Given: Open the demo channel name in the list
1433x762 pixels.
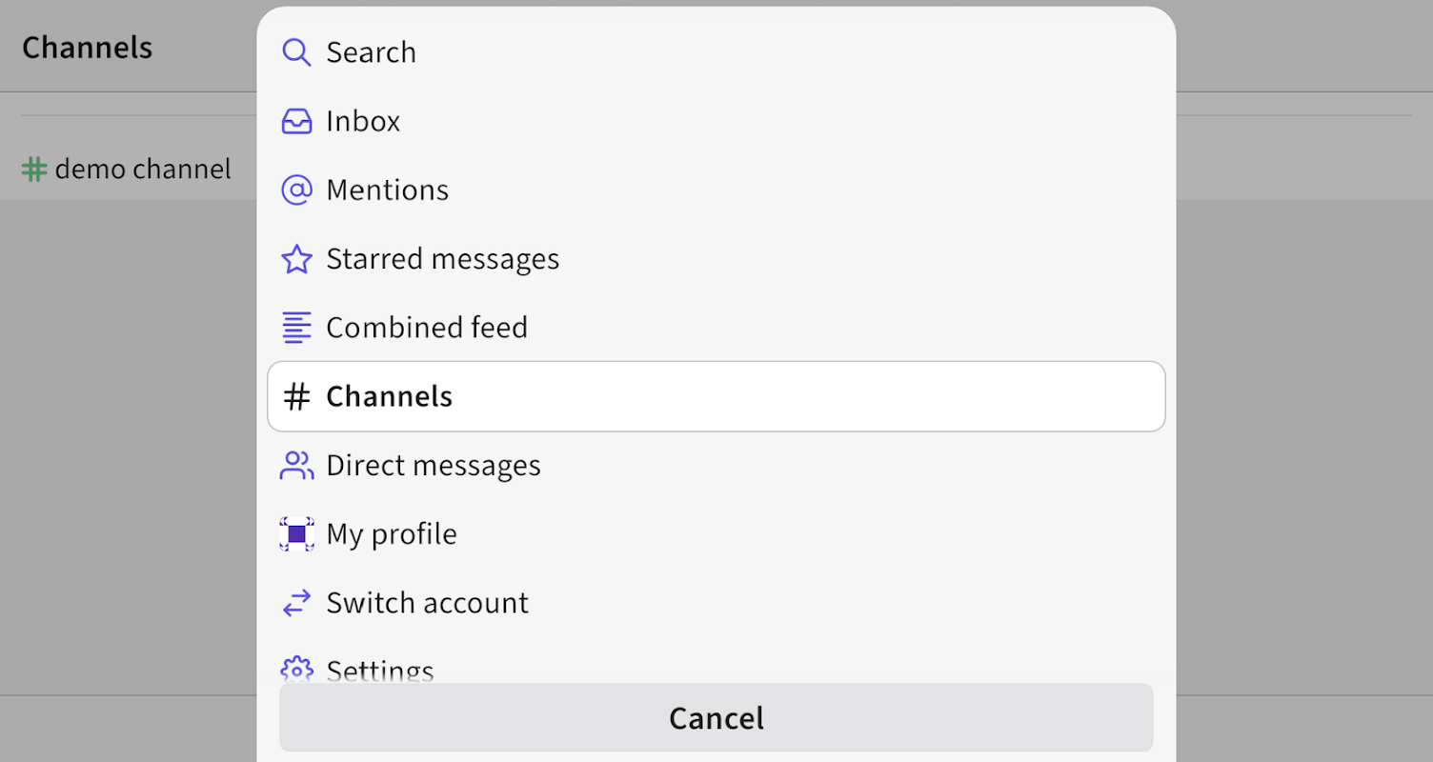Looking at the screenshot, I should [x=143, y=170].
